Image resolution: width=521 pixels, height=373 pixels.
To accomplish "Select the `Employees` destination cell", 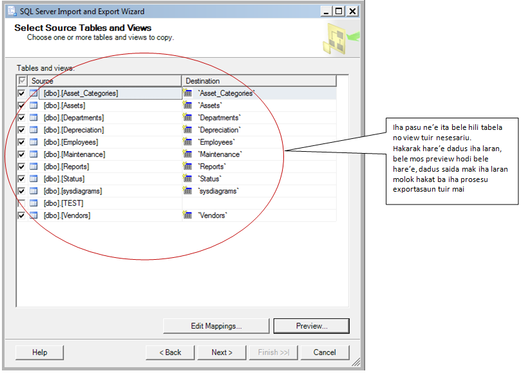I will click(x=259, y=142).
